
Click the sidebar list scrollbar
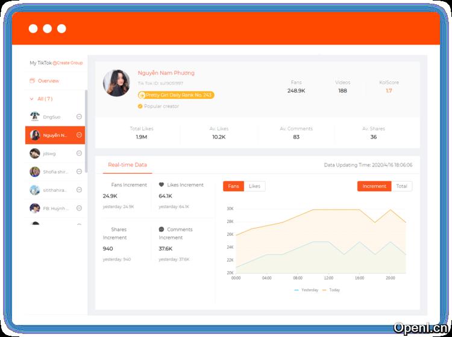86,115
